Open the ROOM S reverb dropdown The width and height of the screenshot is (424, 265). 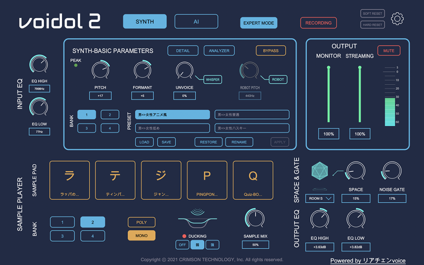tap(320, 198)
